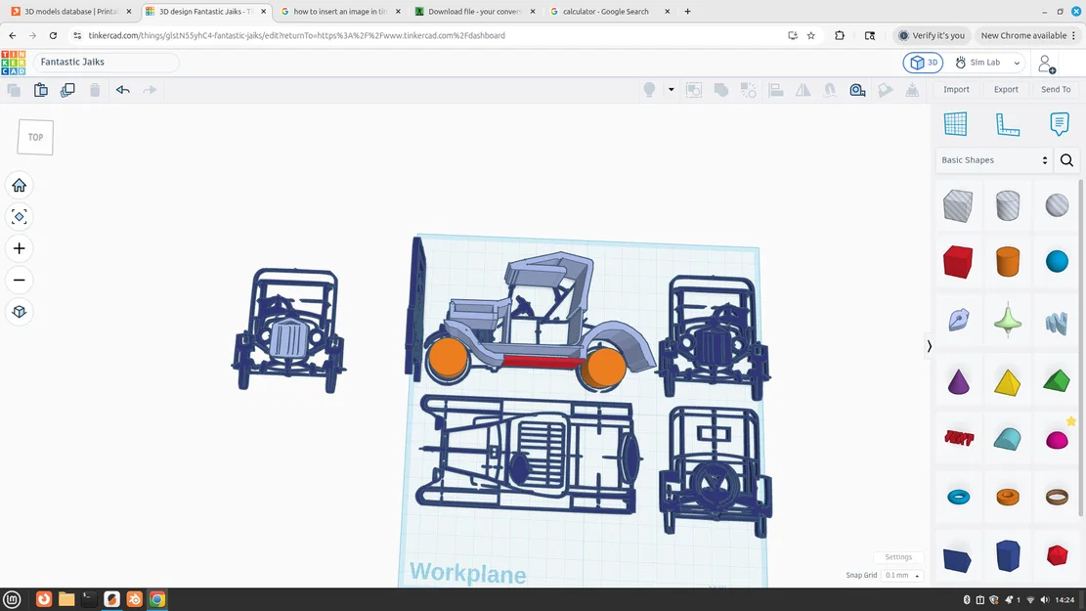Switch to the calculator Google Search tab
This screenshot has width=1086, height=611.
[x=610, y=12]
